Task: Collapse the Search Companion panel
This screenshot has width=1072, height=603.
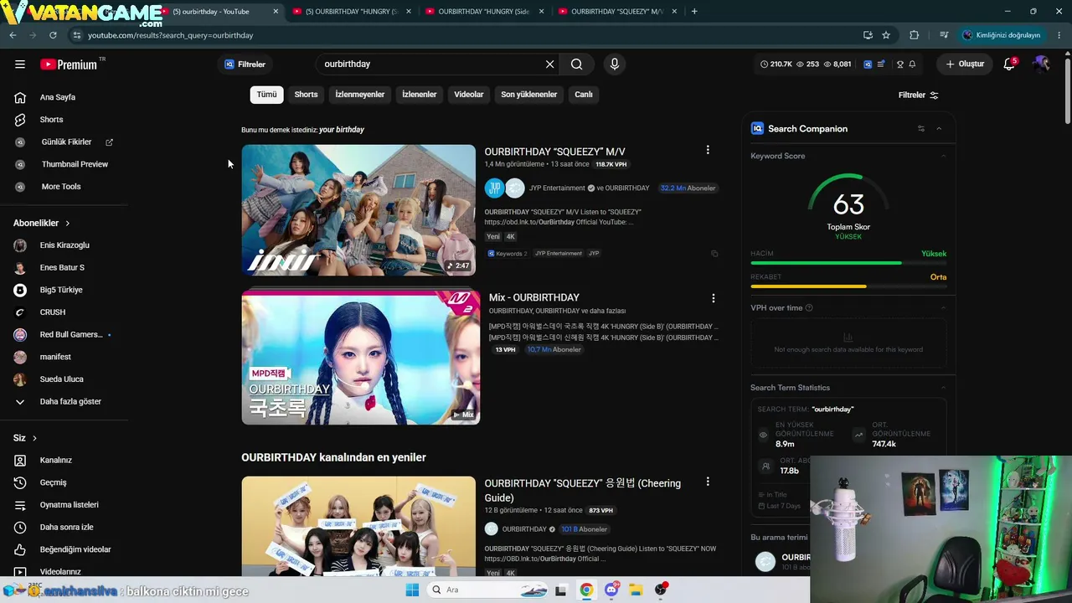Action: point(939,128)
